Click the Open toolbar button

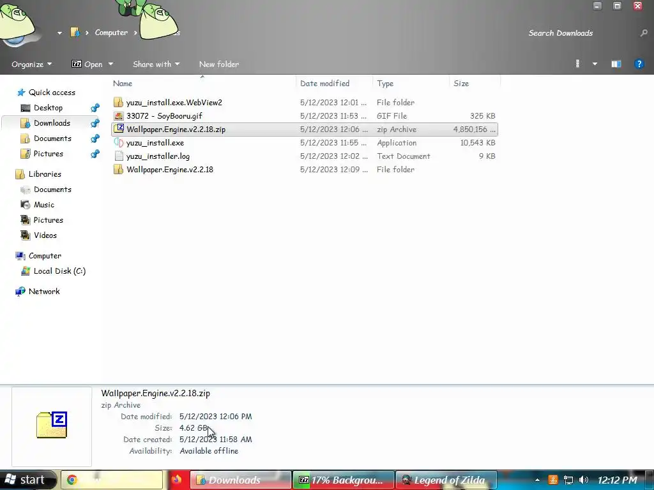point(87,64)
